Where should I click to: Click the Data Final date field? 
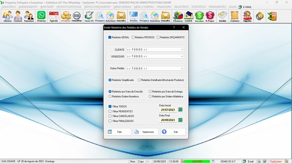tap(168, 120)
